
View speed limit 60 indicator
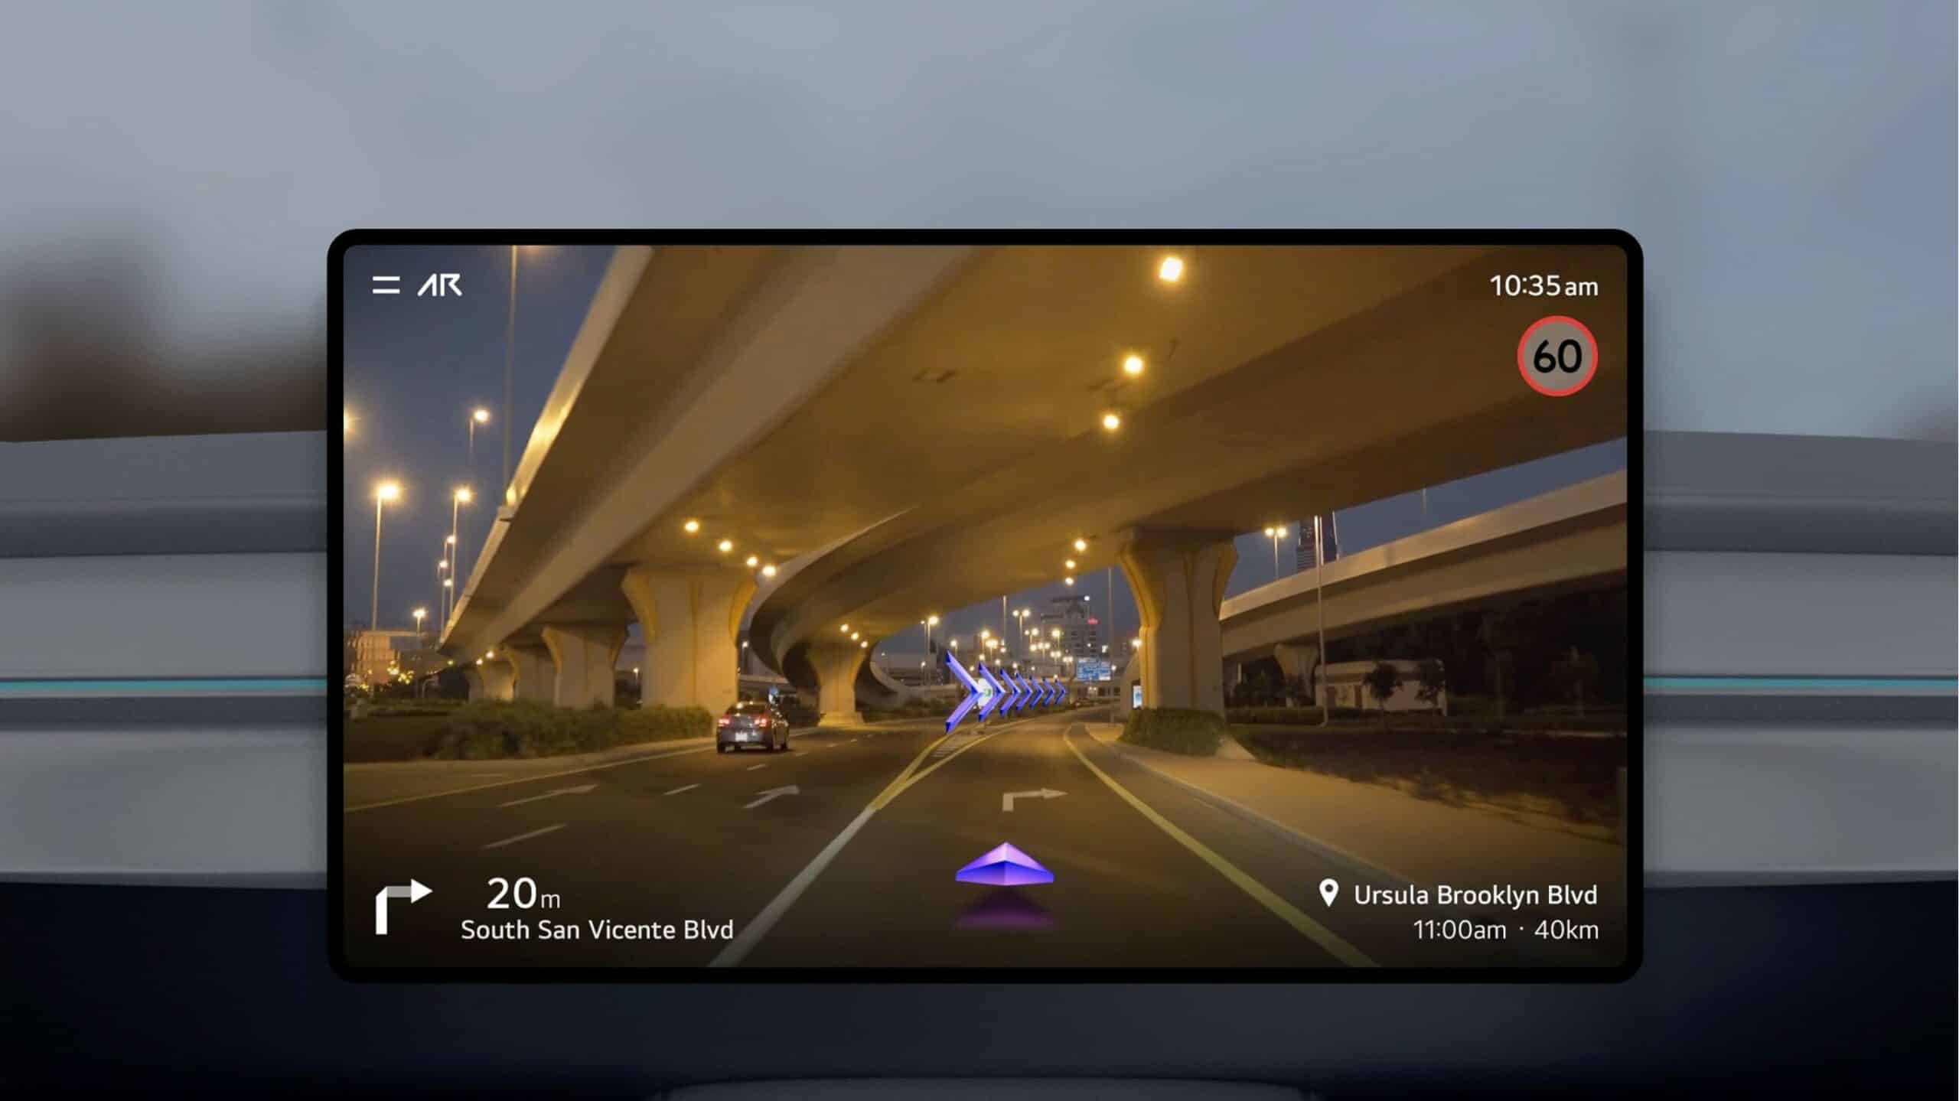click(1554, 355)
